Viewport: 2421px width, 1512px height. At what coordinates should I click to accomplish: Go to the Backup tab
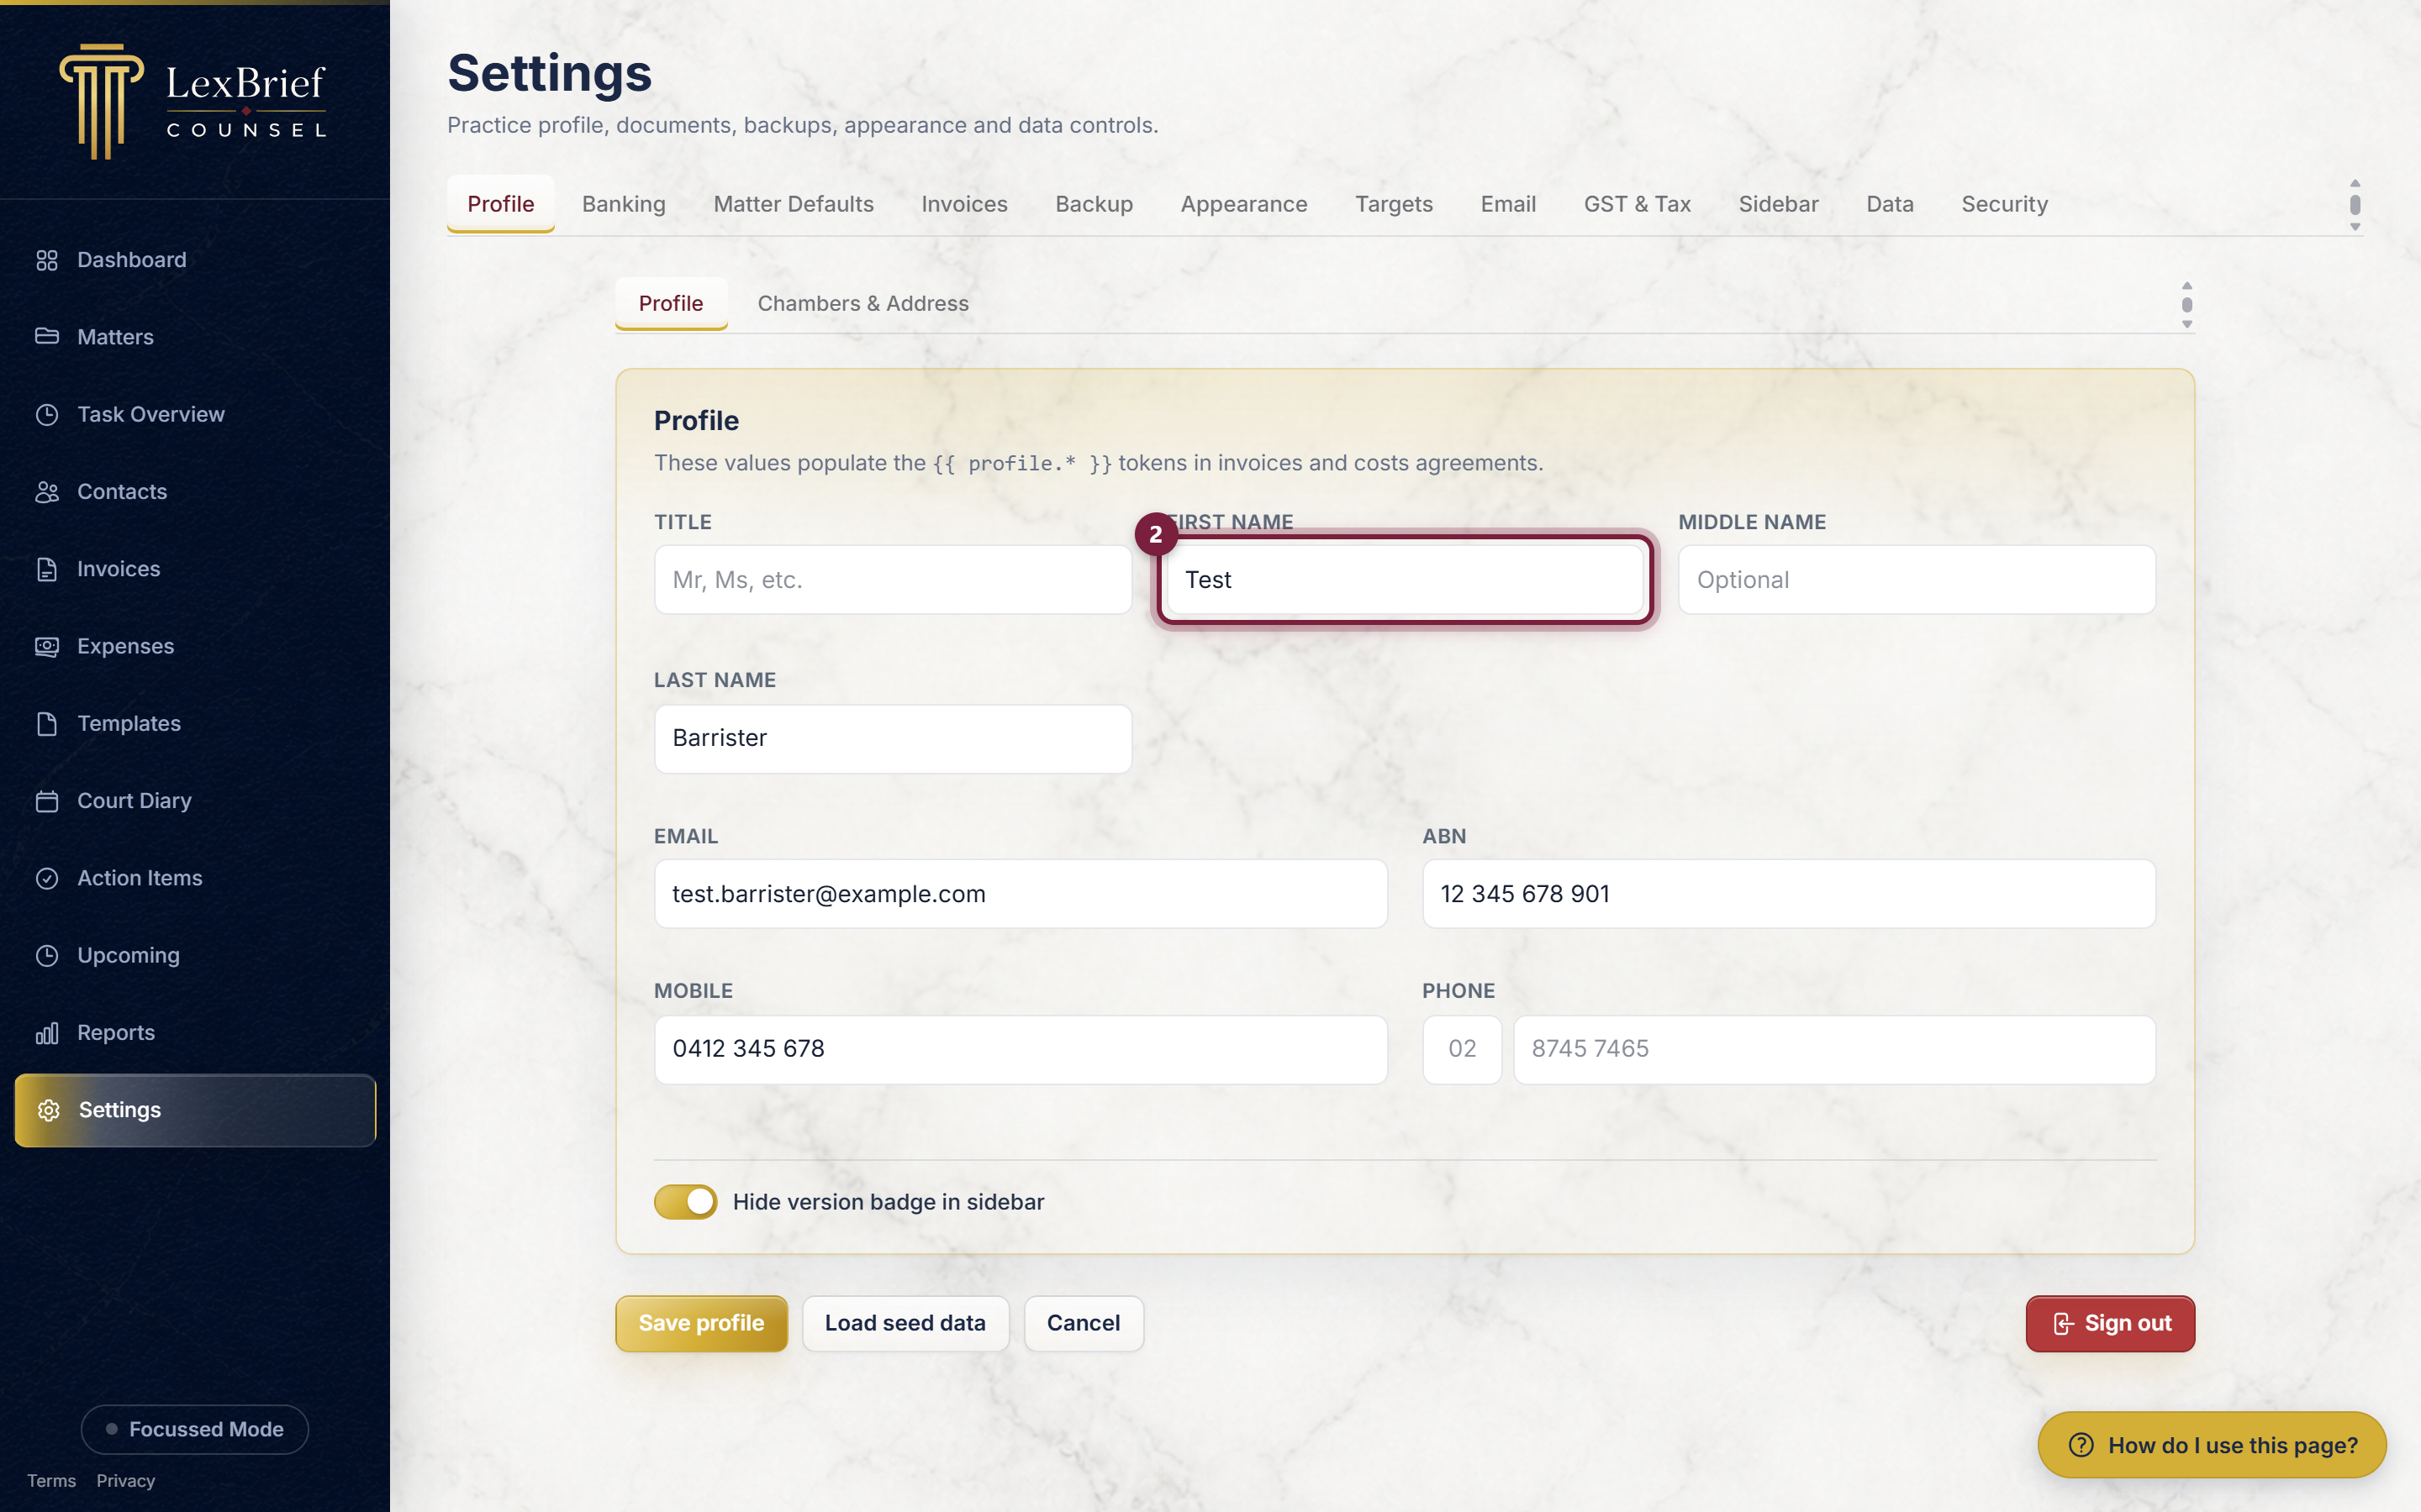pyautogui.click(x=1094, y=204)
